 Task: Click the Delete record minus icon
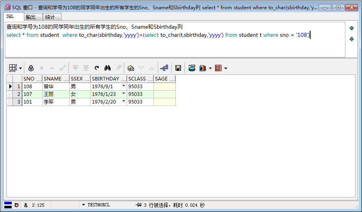click(x=52, y=68)
